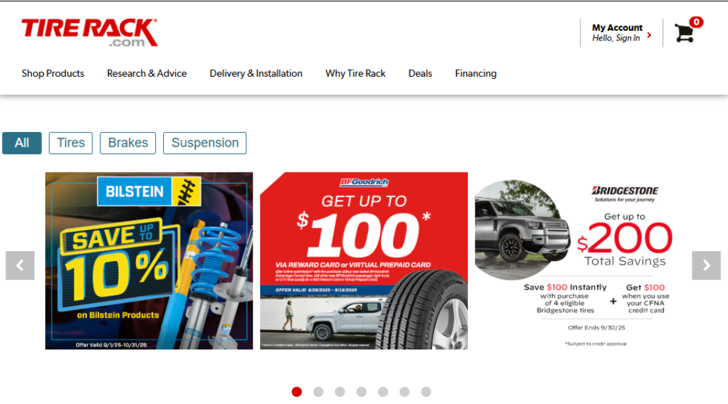Expand the Shop Products menu
Viewport: 728px width, 404px height.
point(53,73)
